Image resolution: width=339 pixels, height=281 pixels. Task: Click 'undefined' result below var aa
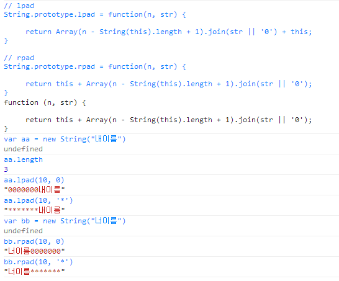click(x=24, y=149)
